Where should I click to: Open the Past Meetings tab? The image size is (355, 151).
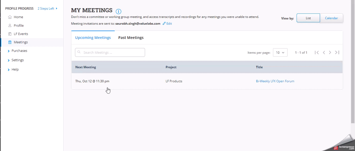(x=131, y=38)
